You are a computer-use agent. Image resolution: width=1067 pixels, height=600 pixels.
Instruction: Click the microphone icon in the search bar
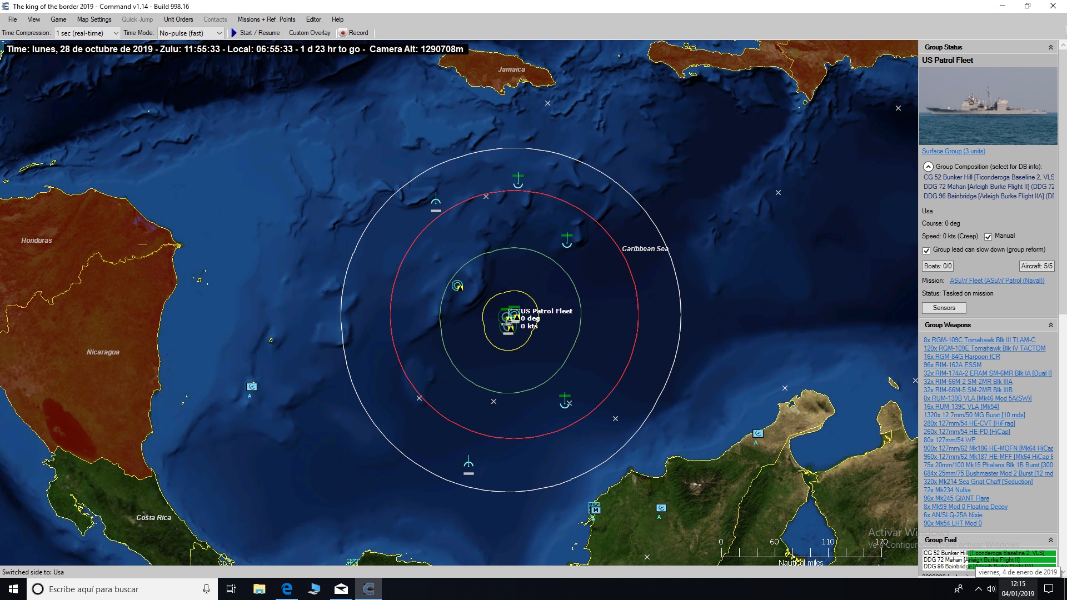(x=206, y=589)
